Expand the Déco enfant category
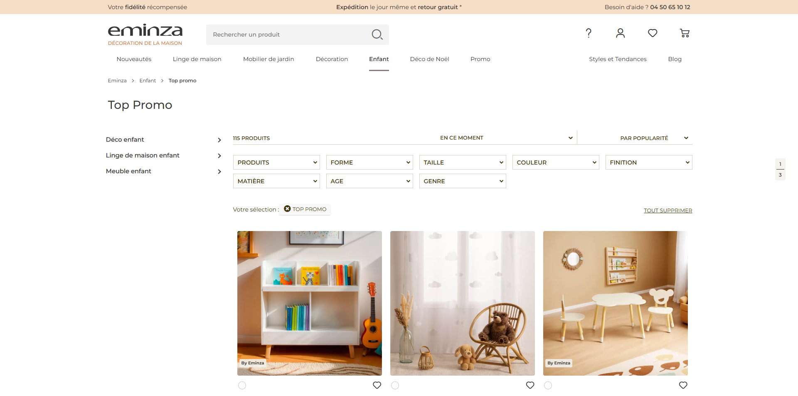Screen dimensions: 798x396 pyautogui.click(x=163, y=140)
